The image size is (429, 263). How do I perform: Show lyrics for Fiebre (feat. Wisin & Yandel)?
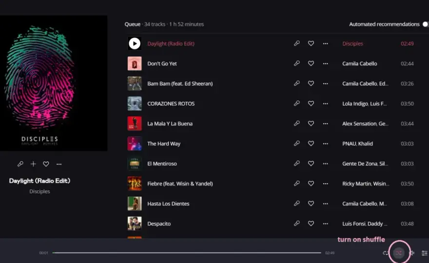point(296,184)
